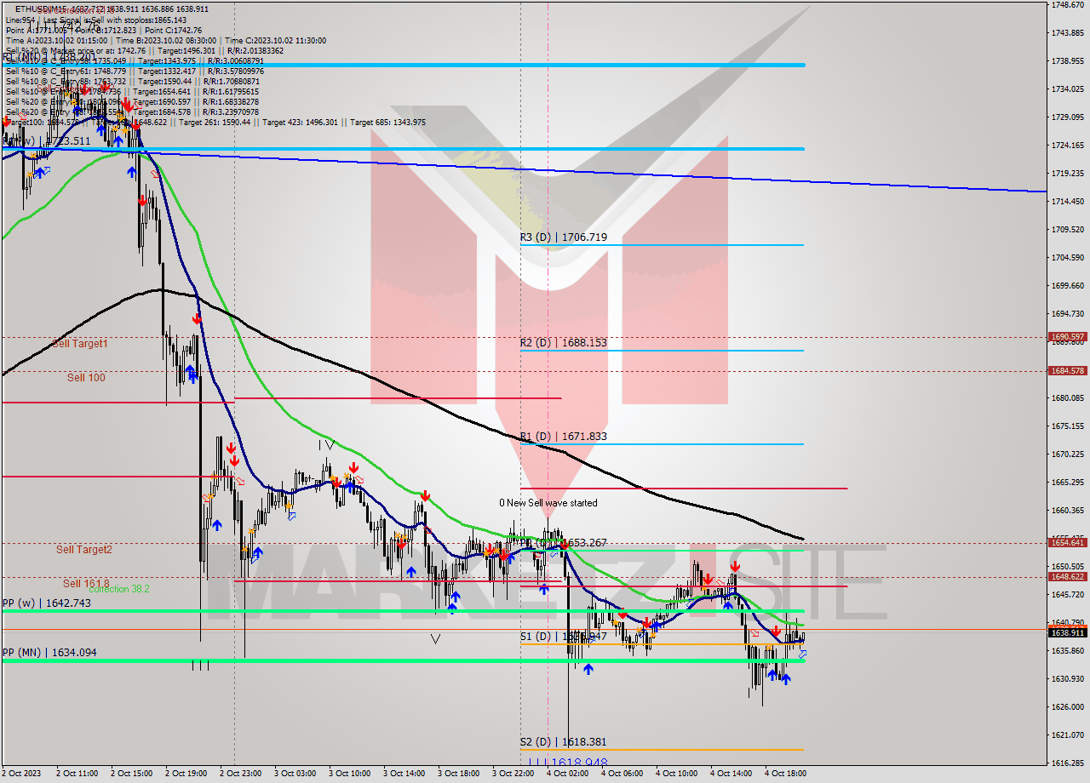1090x783 pixels.
Task: Click the PP (w) 1642.743 pivot label
Action: 46,603
